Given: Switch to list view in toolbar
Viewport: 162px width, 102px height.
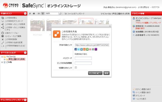Looking at the screenshot, I should [x=39, y=13].
